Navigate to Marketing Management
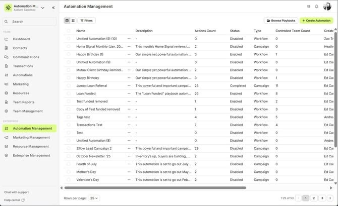This screenshot has width=338, height=206. pos(31,137)
